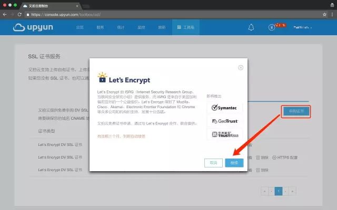
Task: Click the TrustAsia logo card
Action: (225, 134)
